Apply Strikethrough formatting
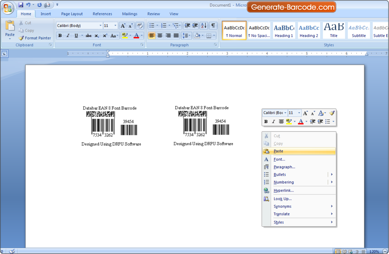The width and height of the screenshot is (389, 254). [x=89, y=35]
